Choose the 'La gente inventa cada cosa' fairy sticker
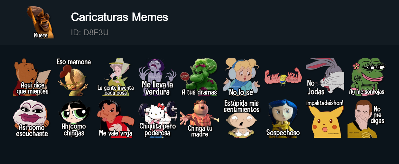This screenshot has width=399, height=164. pyautogui.click(x=116, y=77)
